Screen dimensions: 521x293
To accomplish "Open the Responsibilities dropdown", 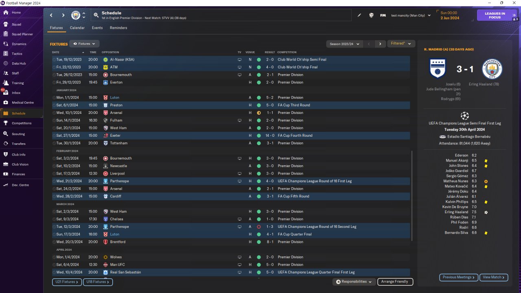I will (x=353, y=282).
